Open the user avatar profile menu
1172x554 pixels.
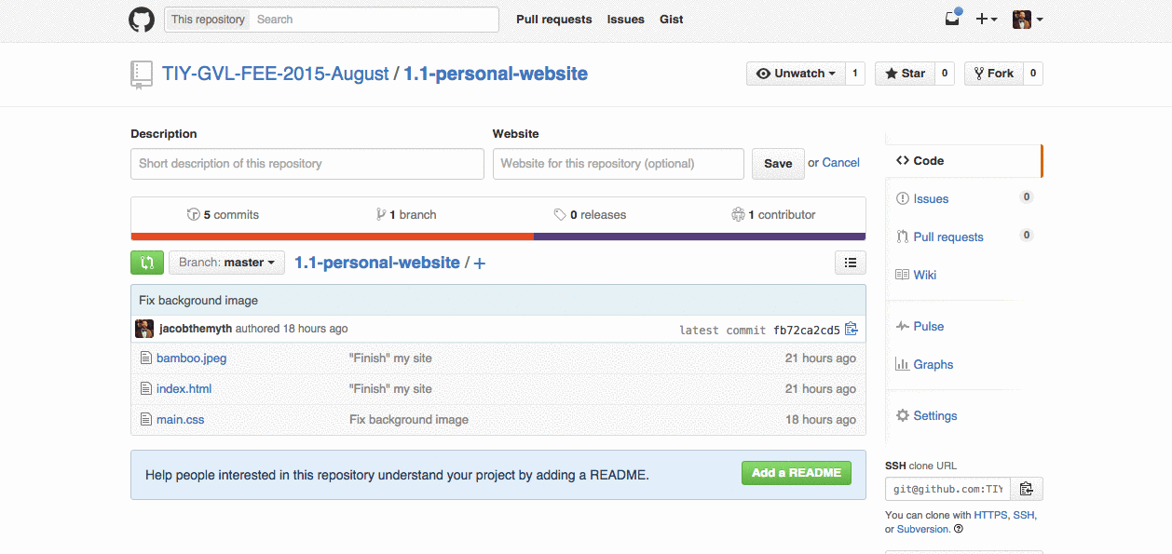(1028, 20)
